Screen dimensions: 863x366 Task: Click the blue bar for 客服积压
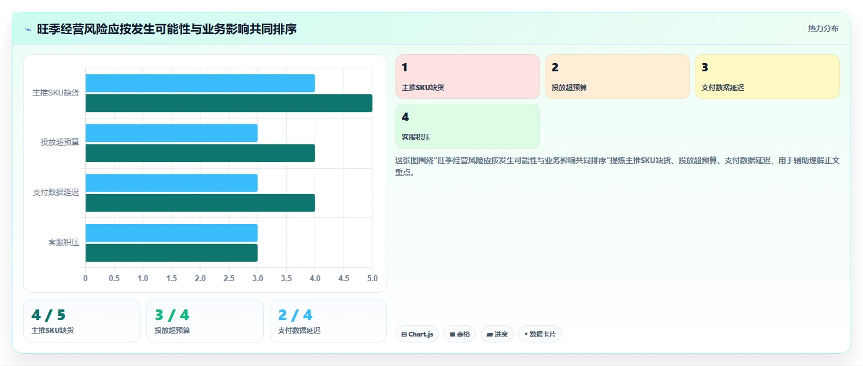click(172, 233)
